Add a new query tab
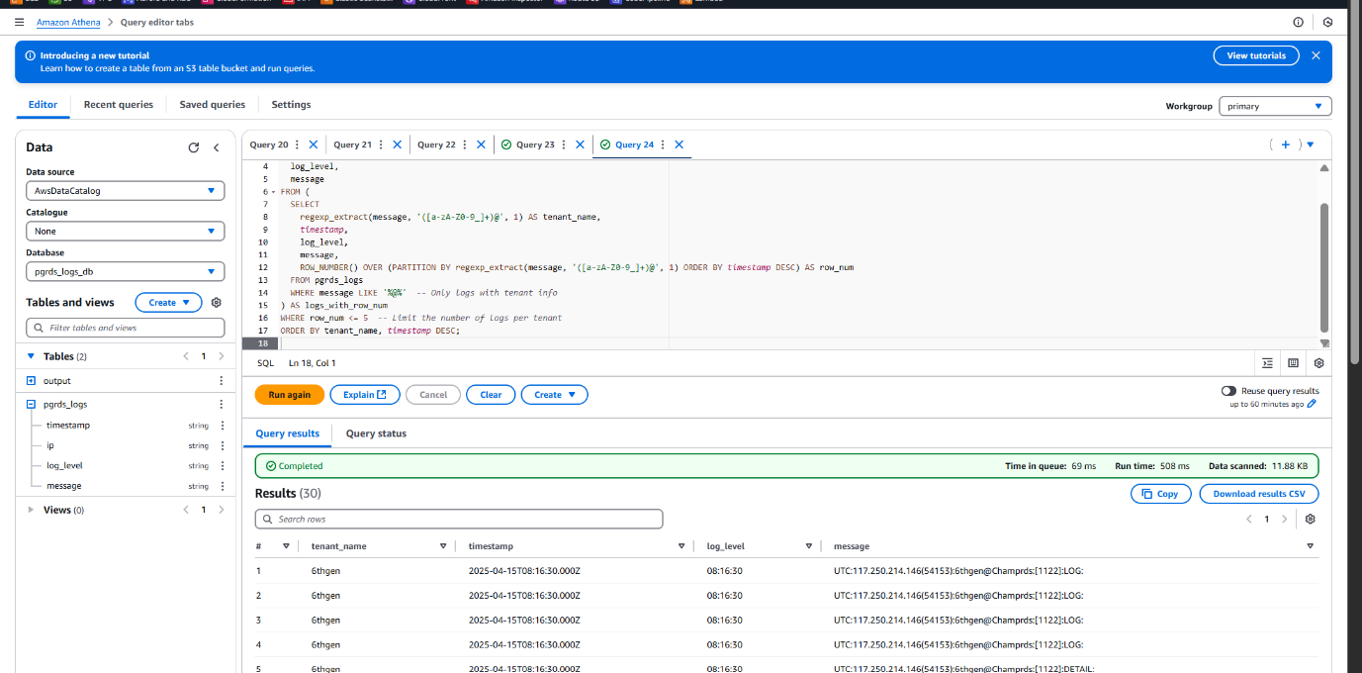The height and width of the screenshot is (673, 1362). pos(1286,144)
